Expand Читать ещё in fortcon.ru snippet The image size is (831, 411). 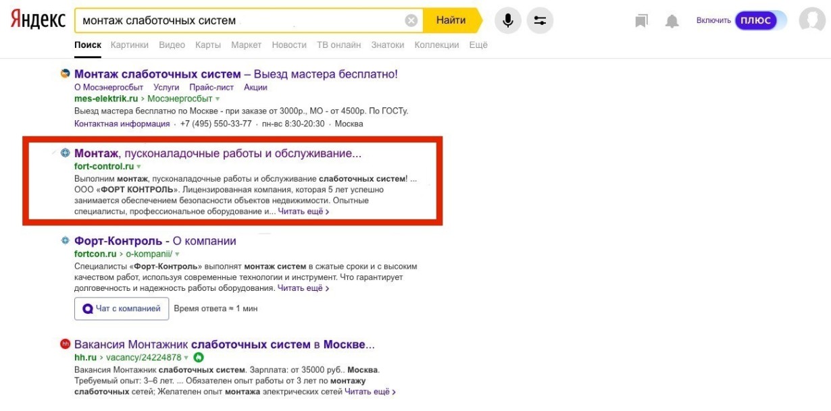point(303,288)
